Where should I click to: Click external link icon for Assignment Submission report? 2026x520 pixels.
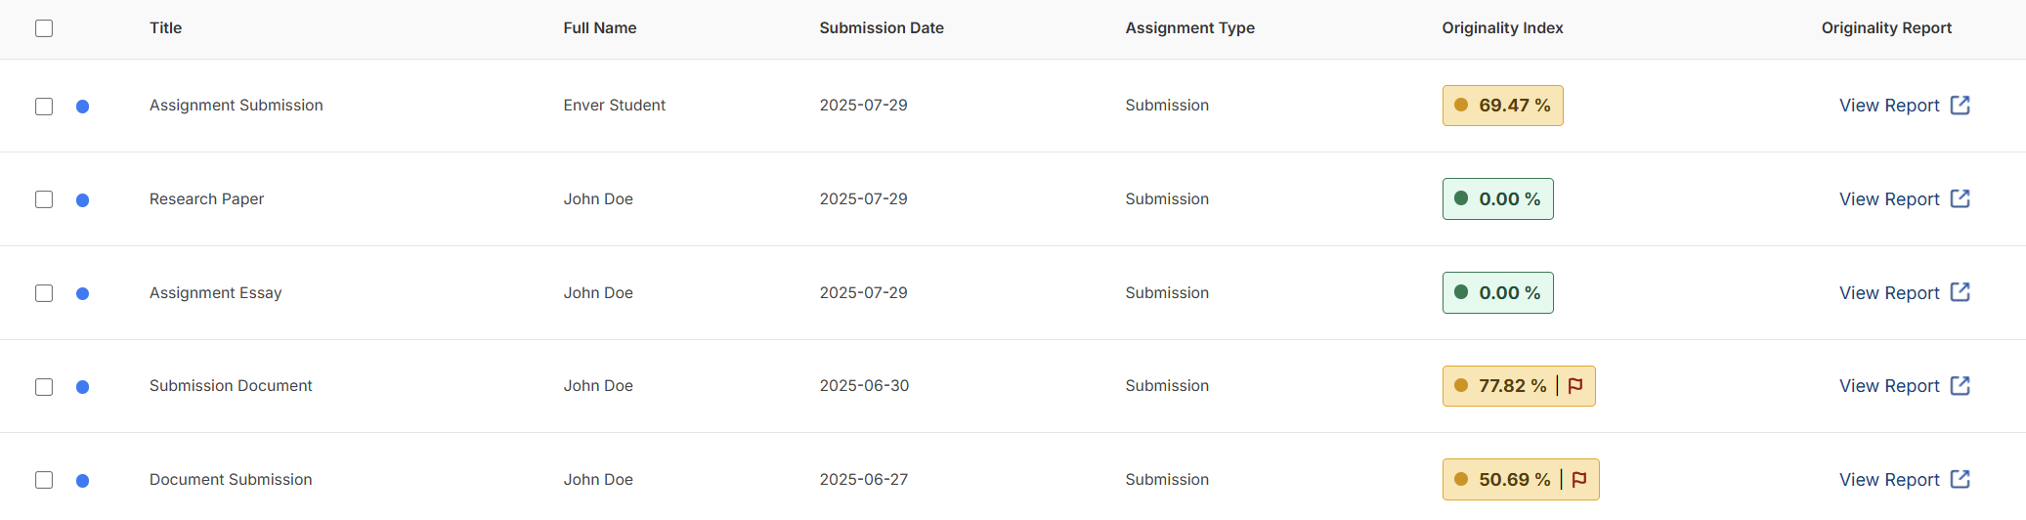click(x=1960, y=105)
